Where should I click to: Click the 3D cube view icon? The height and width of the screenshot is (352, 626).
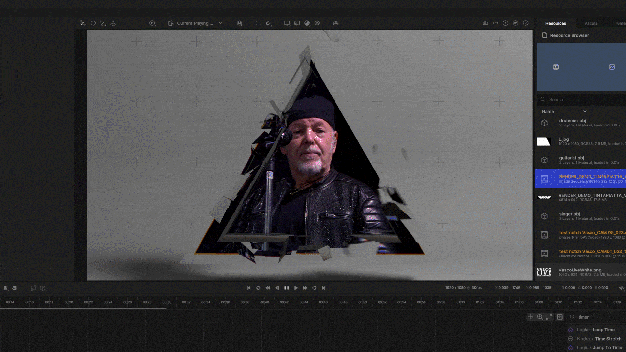[317, 23]
